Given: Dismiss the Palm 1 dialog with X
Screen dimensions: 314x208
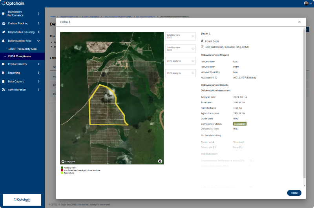Looking at the screenshot, I should (x=299, y=22).
